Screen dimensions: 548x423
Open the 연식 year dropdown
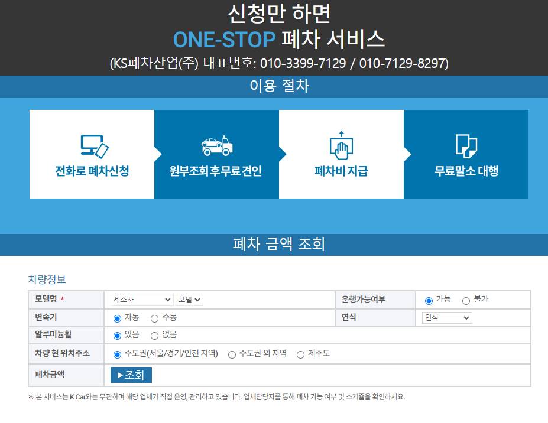click(447, 317)
